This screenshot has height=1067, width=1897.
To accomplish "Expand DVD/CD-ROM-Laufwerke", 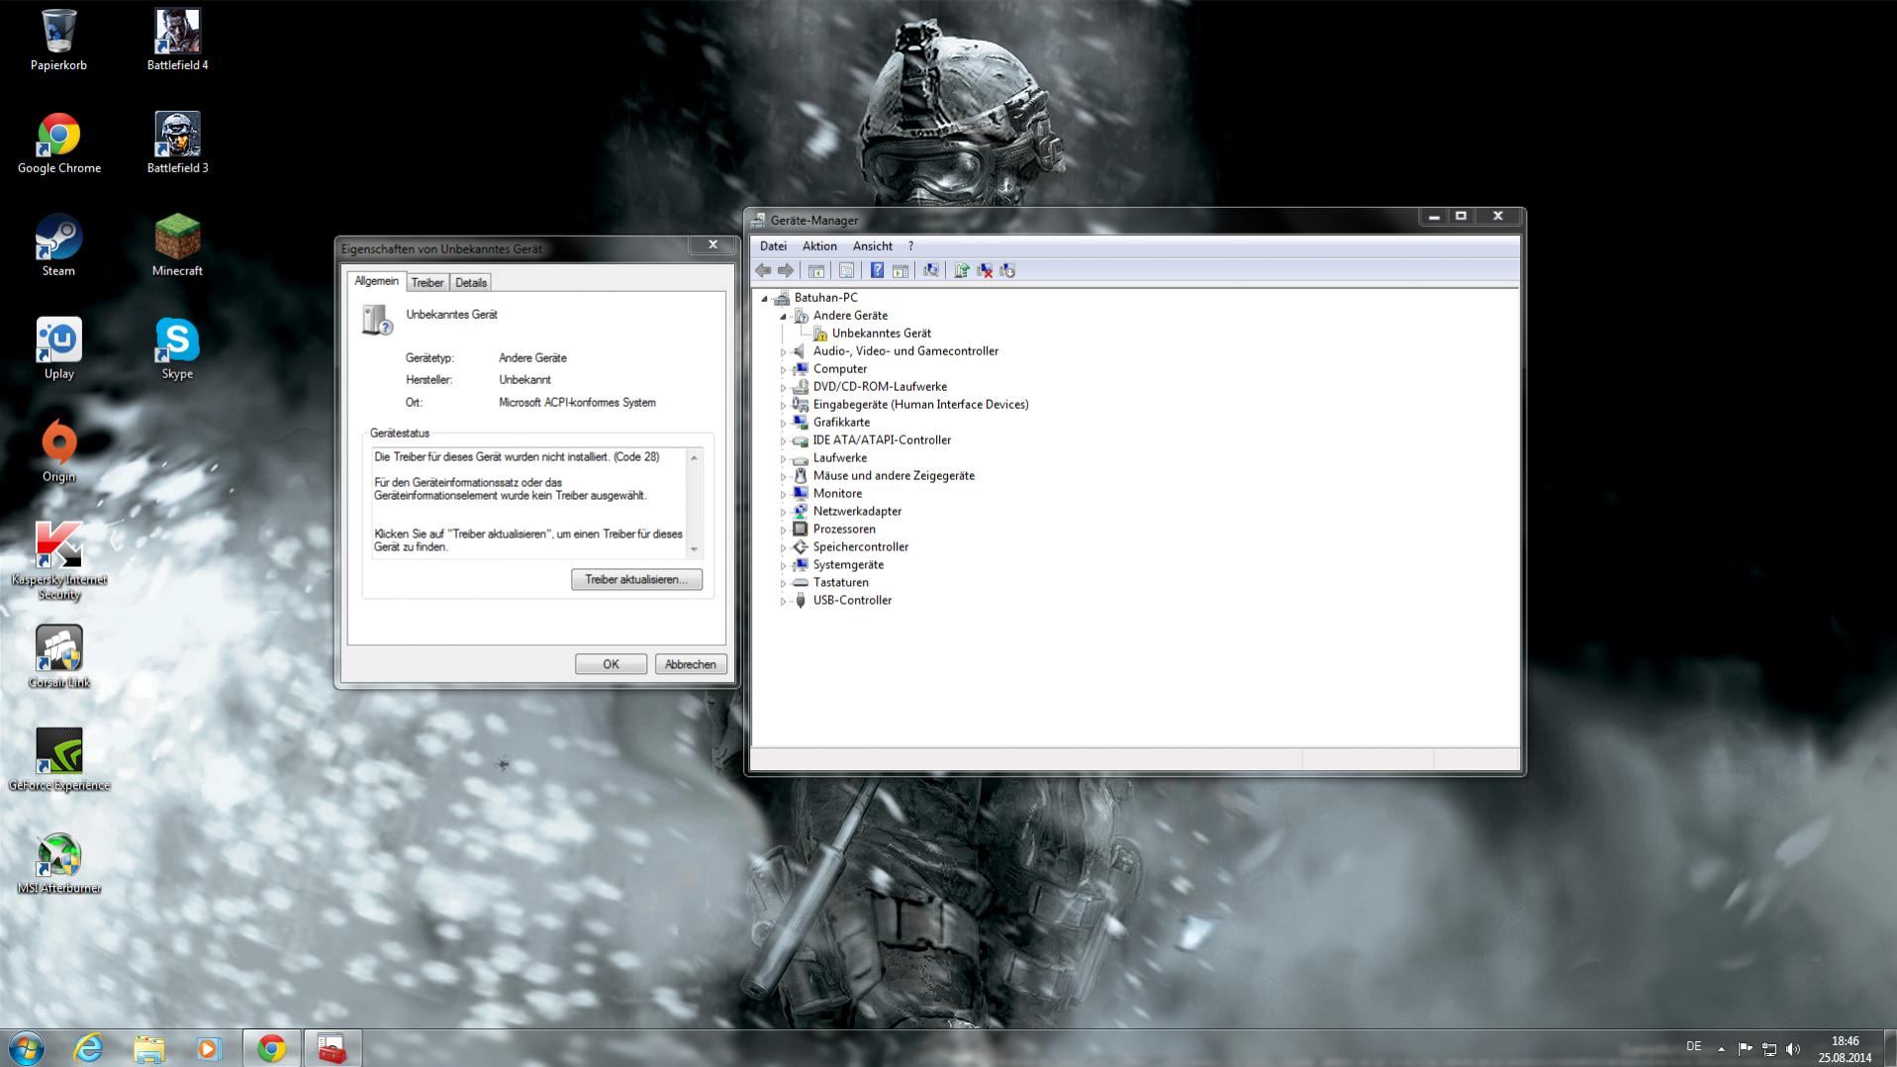I will point(783,387).
